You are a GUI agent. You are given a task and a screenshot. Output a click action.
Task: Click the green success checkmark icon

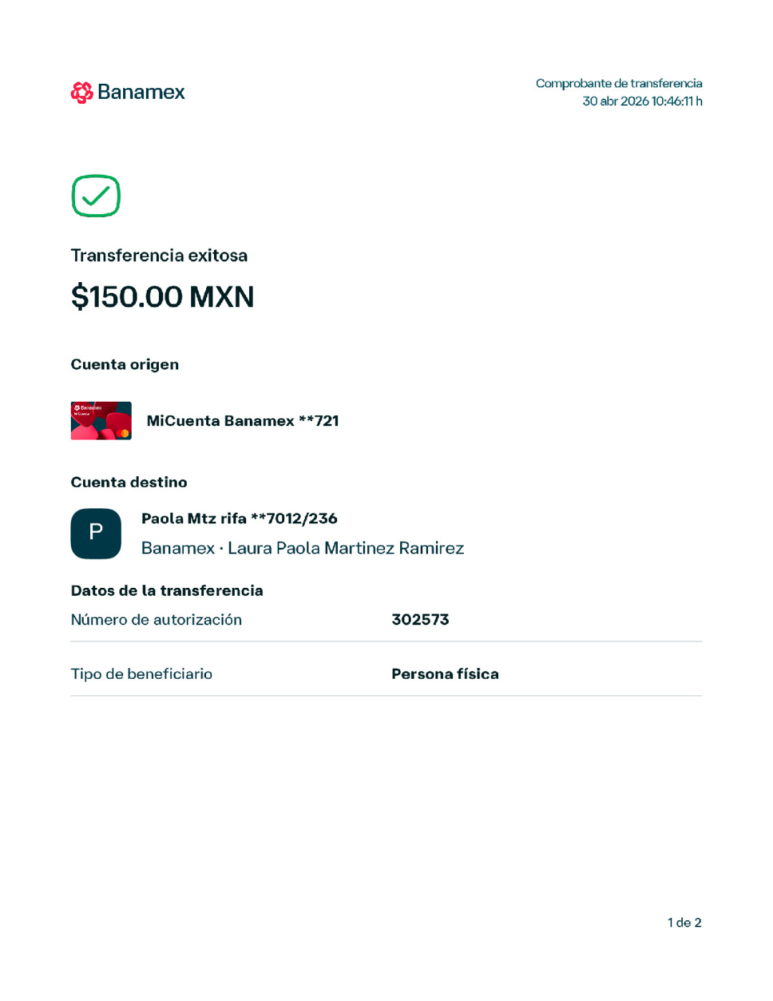coord(96,195)
